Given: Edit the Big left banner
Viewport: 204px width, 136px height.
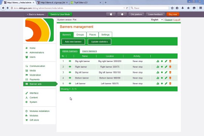Looking at the screenshot, I should tap(166, 73).
